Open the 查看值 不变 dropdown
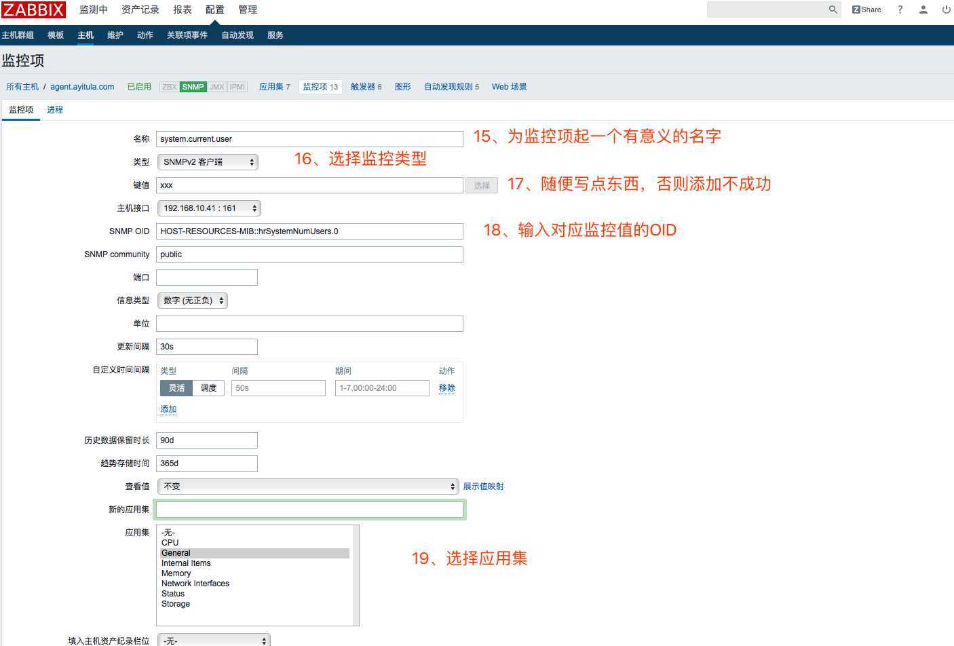 click(x=308, y=487)
